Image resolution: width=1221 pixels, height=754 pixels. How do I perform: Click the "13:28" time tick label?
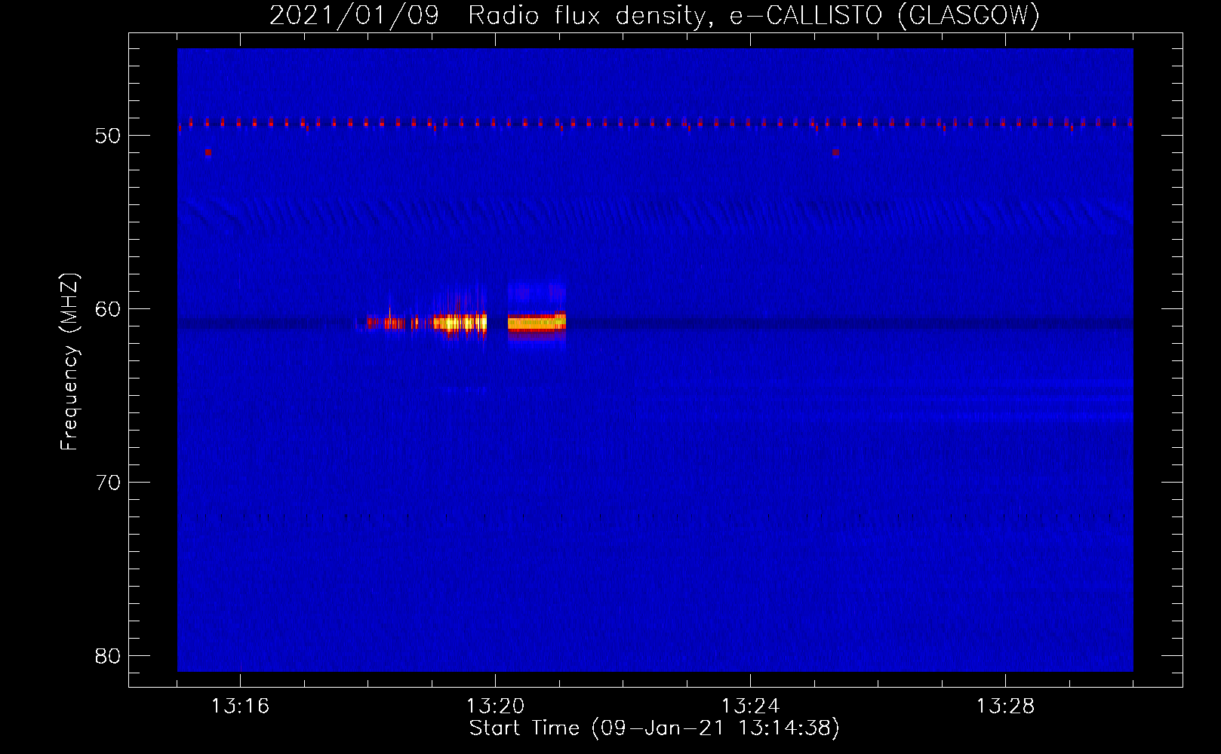click(x=1005, y=706)
